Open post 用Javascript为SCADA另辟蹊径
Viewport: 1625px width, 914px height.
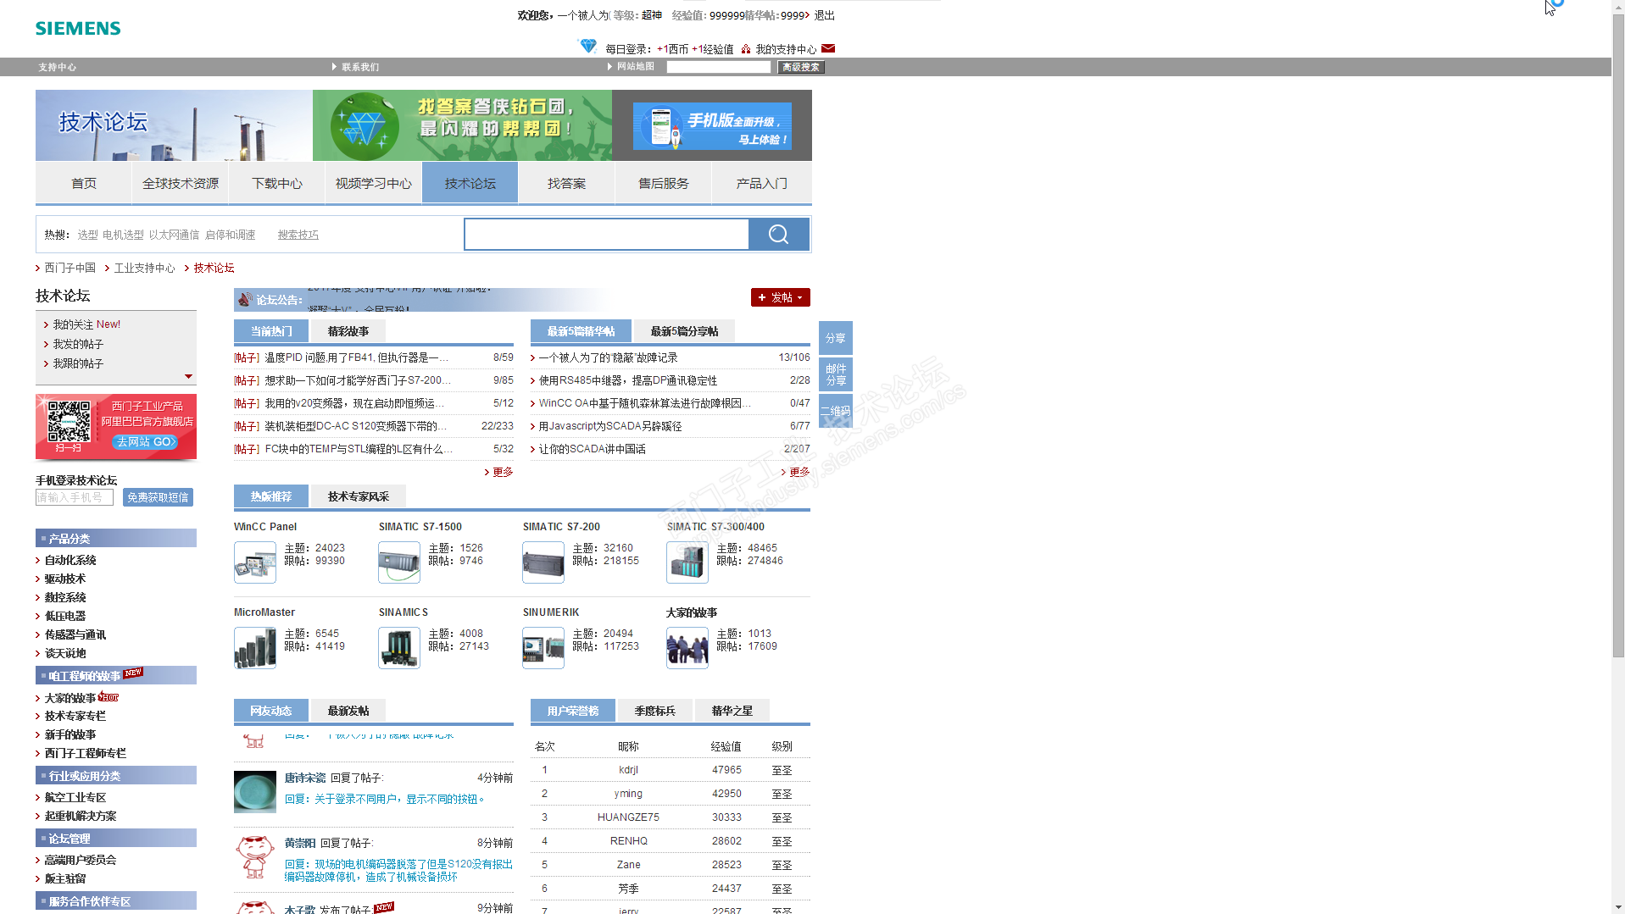tap(610, 426)
